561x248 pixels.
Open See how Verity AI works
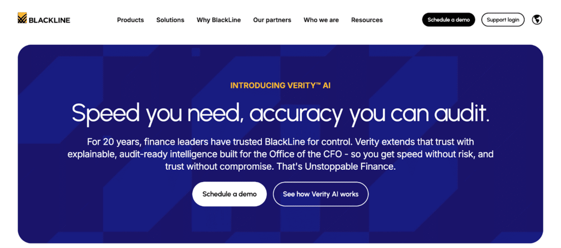point(320,194)
